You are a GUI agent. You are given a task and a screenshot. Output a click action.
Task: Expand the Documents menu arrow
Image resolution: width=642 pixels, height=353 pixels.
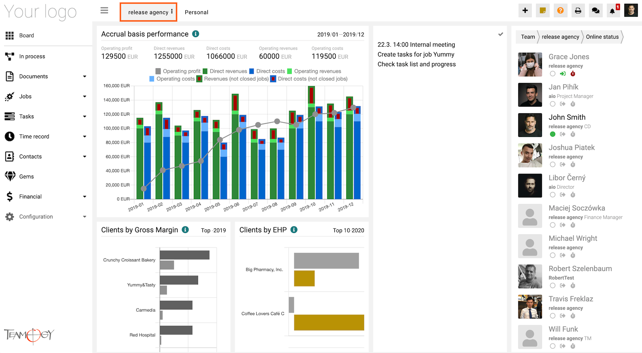tap(85, 77)
